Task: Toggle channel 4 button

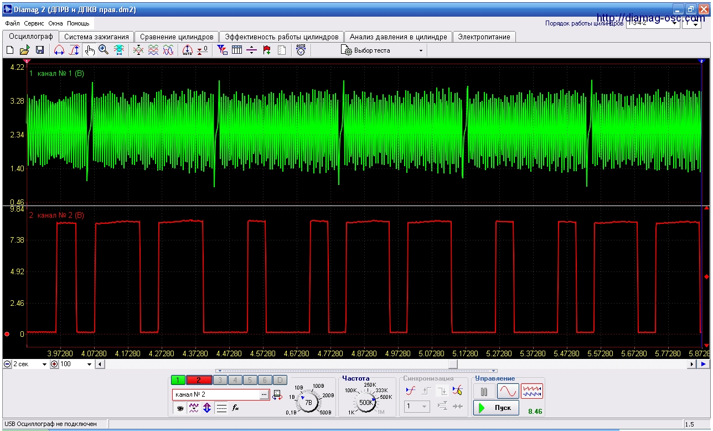Action: [235, 380]
